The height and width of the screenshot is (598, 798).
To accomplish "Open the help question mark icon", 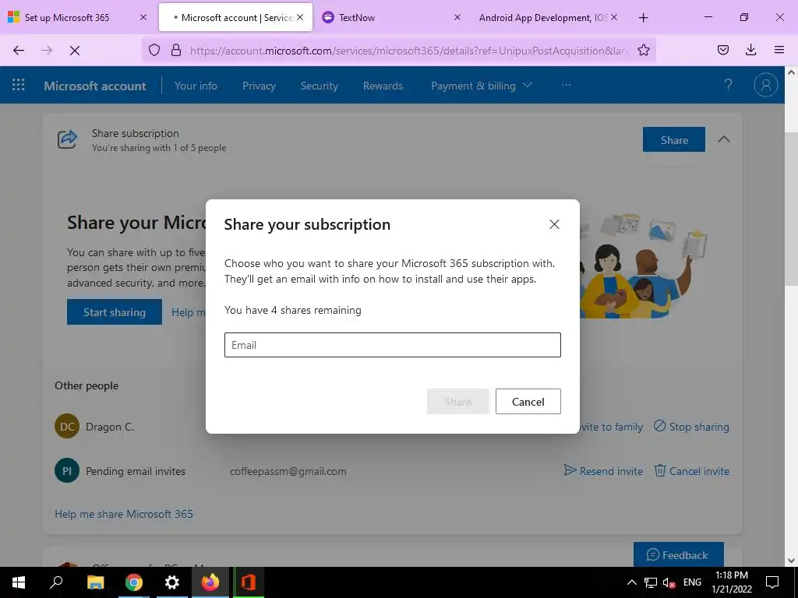I will point(729,85).
